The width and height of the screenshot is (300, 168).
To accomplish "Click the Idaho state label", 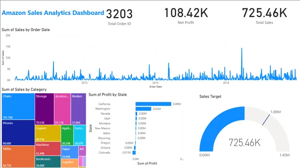I will 106,133.
